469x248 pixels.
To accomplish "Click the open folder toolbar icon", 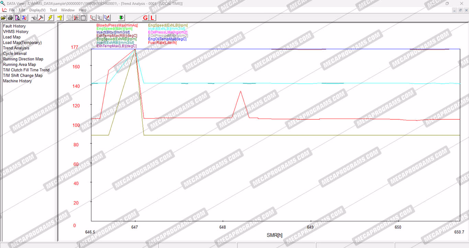I will pos(3,17).
